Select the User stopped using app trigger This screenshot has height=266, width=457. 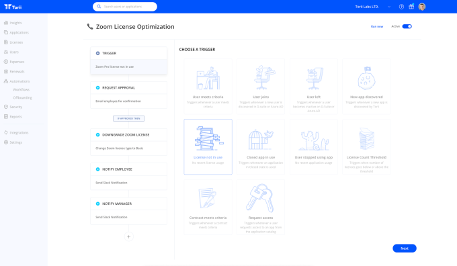(x=314, y=146)
